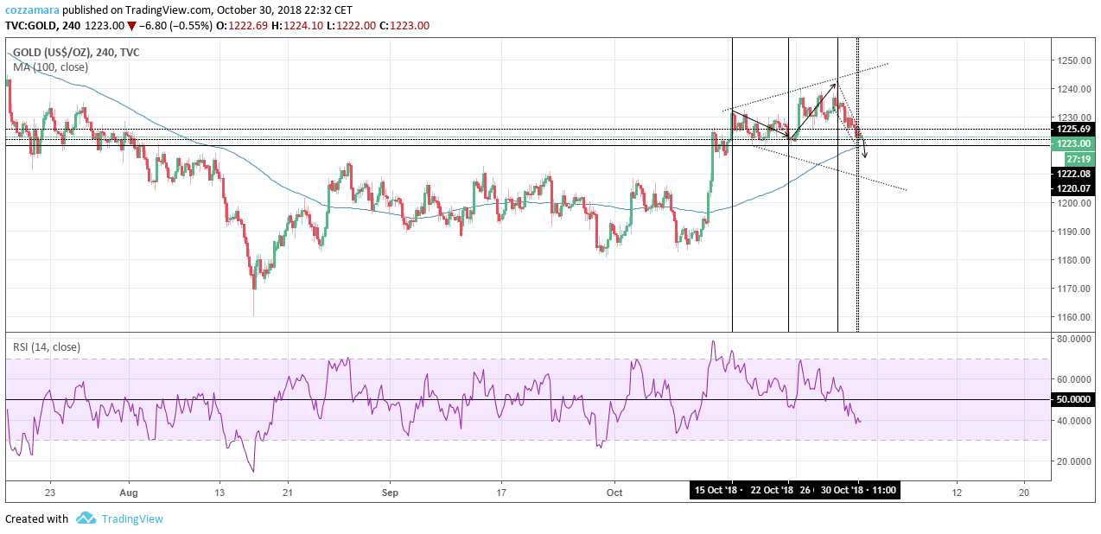Click the 15 Oct '18 date marker
Image resolution: width=1101 pixels, height=534 pixels.
(x=718, y=491)
